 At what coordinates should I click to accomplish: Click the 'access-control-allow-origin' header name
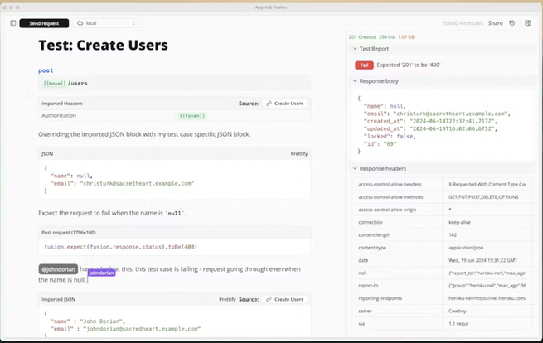click(387, 210)
